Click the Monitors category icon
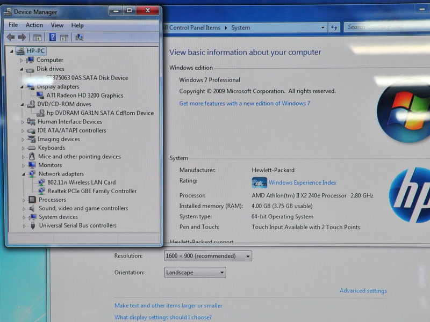The width and height of the screenshot is (430, 322). click(32, 165)
